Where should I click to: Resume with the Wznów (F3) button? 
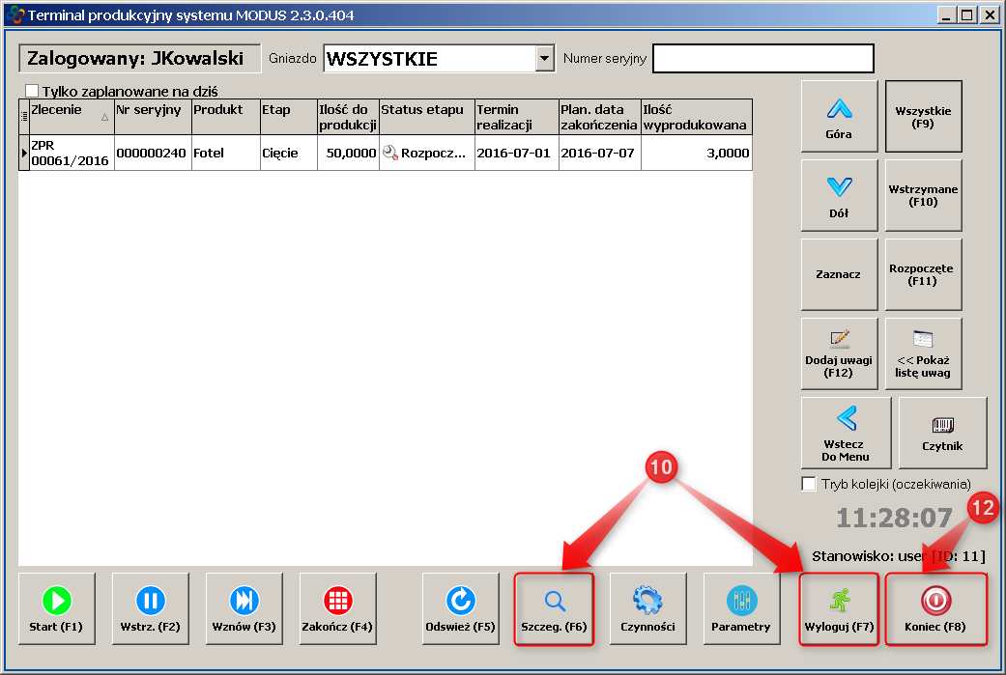[244, 608]
